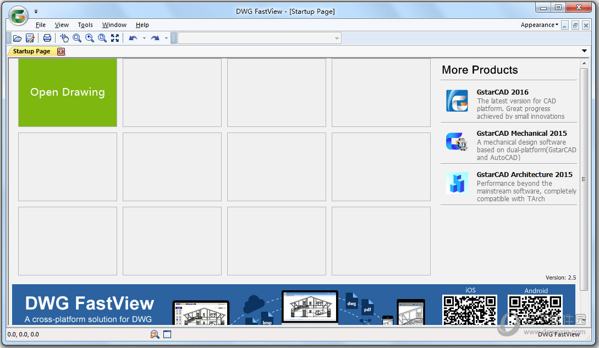Expand the Undo history dropdown arrow
The width and height of the screenshot is (599, 348).
tap(144, 38)
